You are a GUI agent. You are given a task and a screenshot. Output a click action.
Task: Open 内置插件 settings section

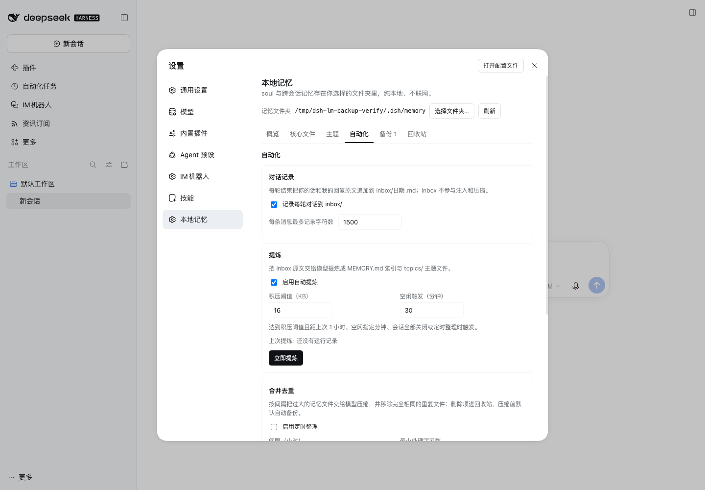pyautogui.click(x=203, y=133)
